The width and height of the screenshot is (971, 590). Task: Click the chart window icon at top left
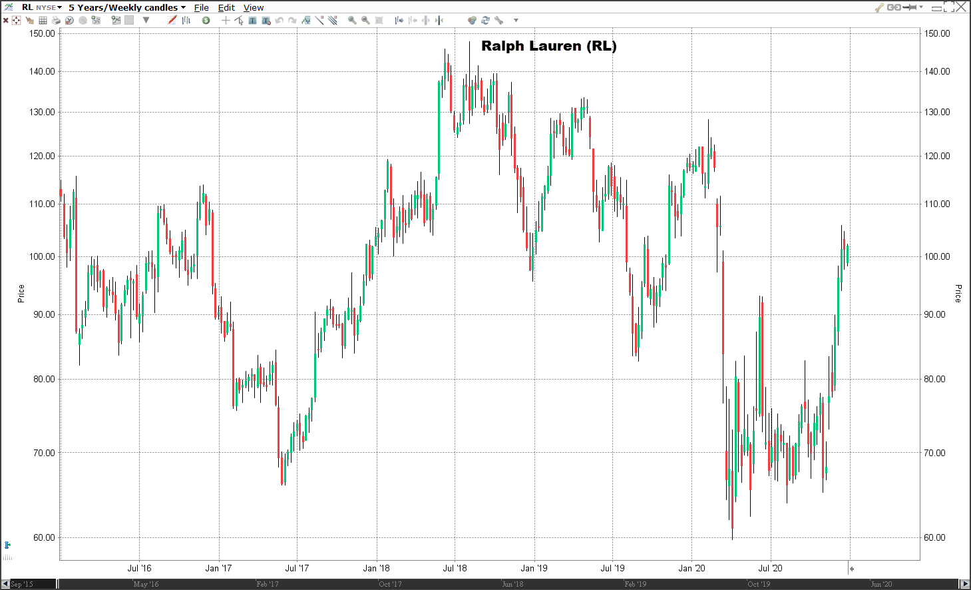point(8,7)
